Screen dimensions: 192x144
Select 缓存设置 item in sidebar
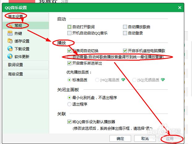(x=26, y=41)
